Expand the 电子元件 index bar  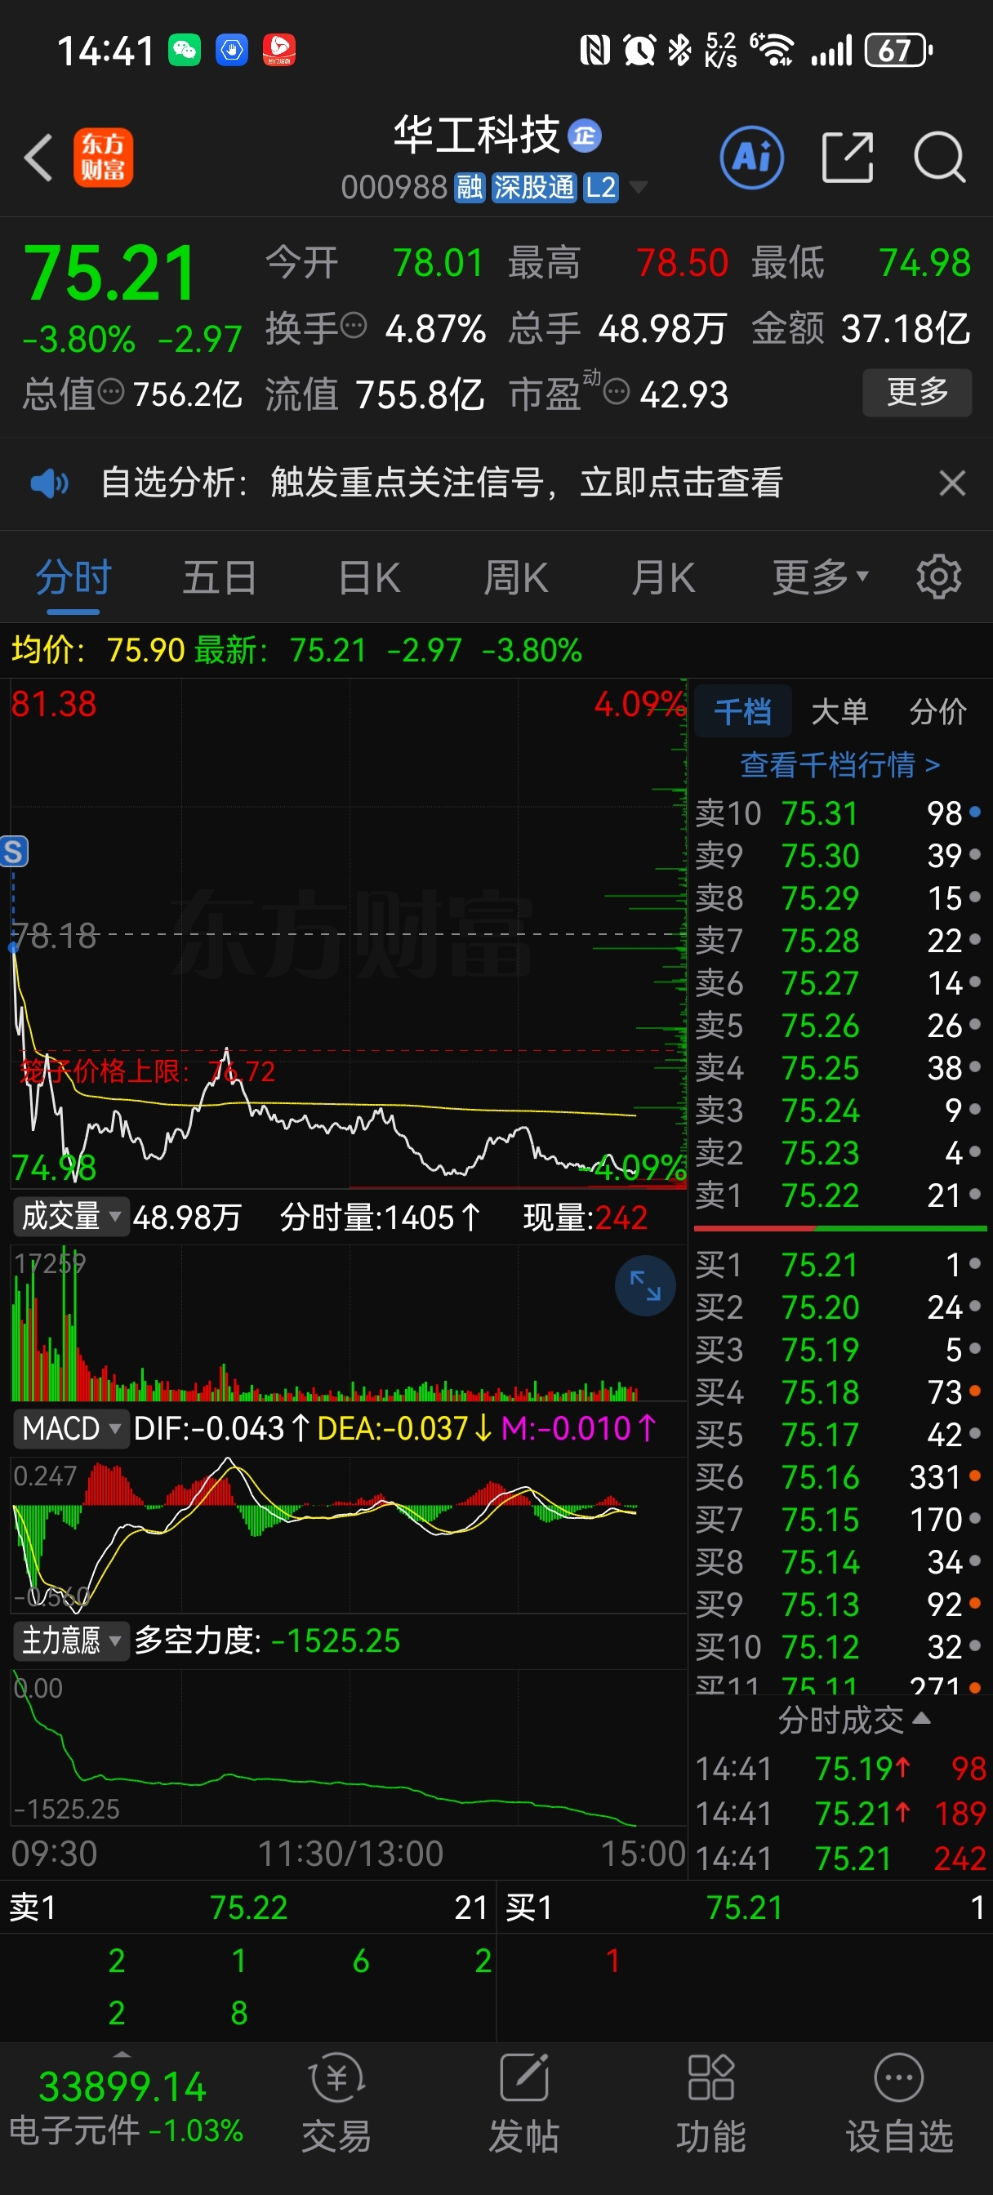(124, 2108)
